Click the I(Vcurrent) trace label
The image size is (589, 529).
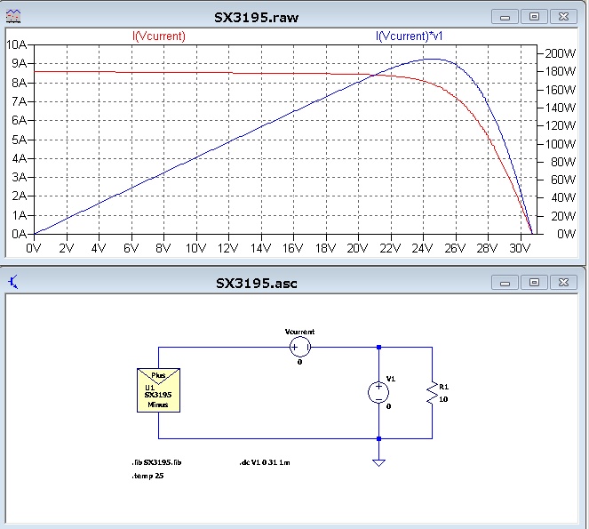pyautogui.click(x=159, y=36)
